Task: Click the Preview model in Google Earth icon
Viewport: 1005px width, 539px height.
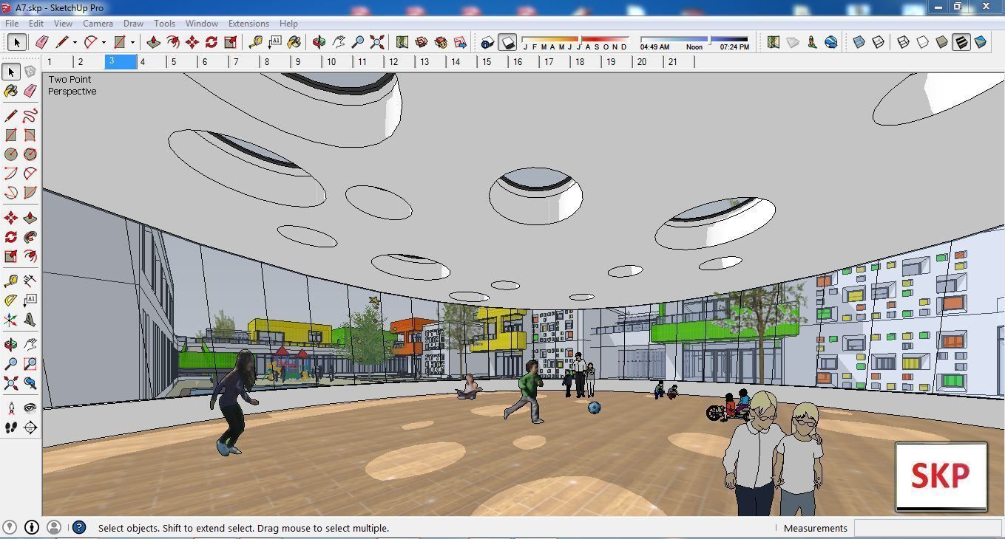Action: click(831, 42)
